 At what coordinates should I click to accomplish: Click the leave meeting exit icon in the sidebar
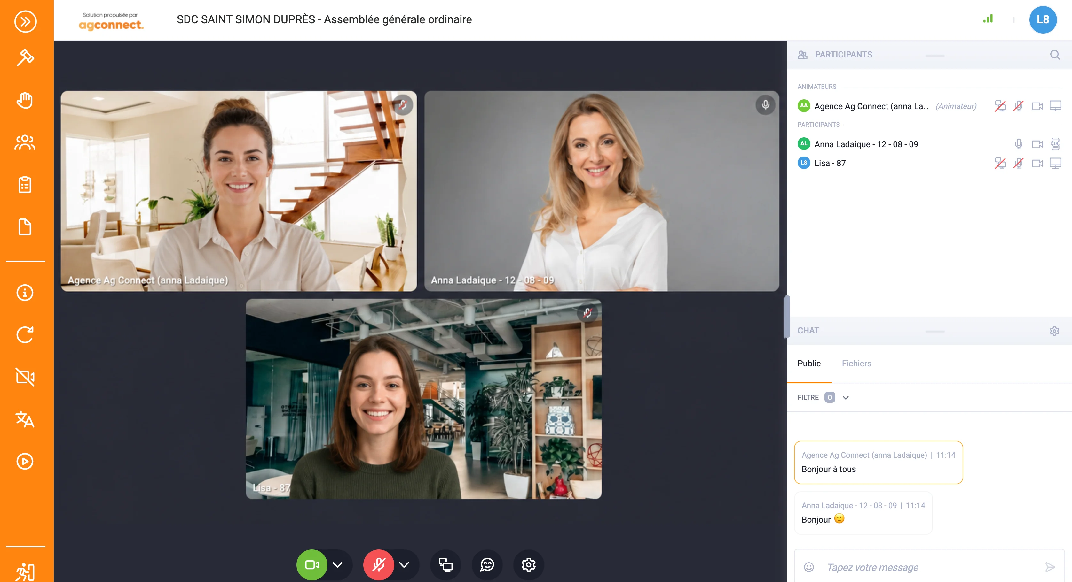(x=25, y=572)
